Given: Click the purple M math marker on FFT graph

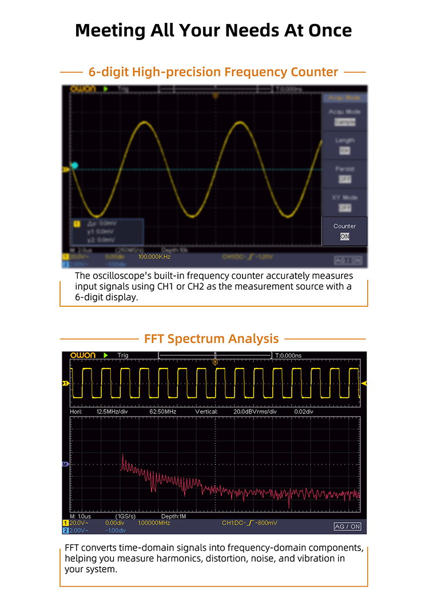Looking at the screenshot, I should pos(65,464).
